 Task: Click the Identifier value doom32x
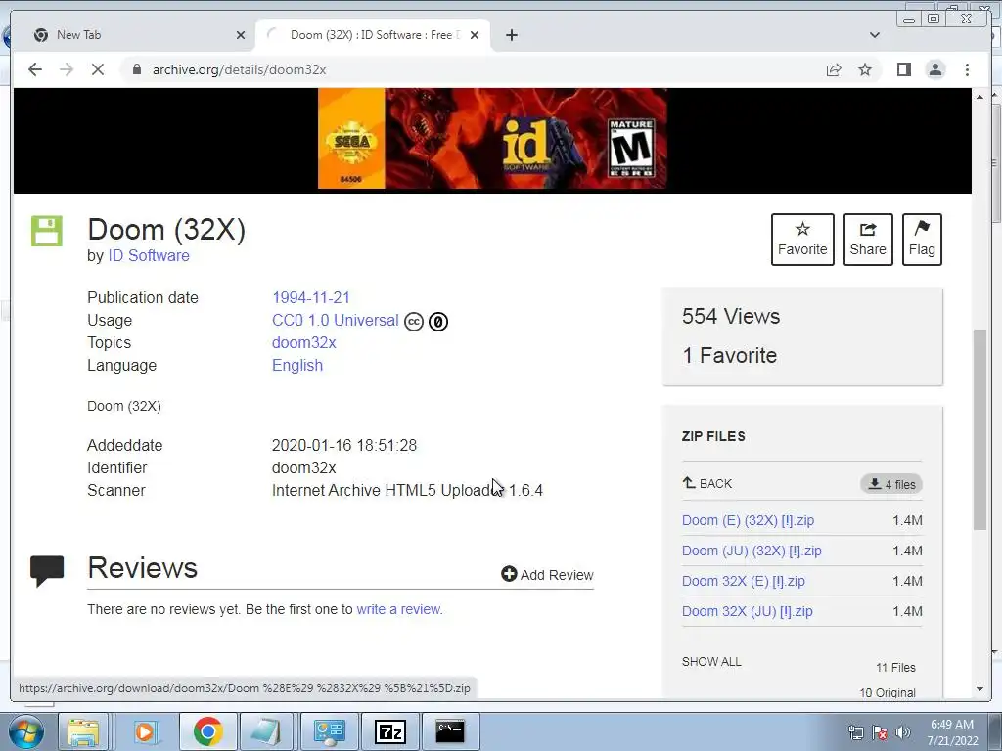pos(304,467)
